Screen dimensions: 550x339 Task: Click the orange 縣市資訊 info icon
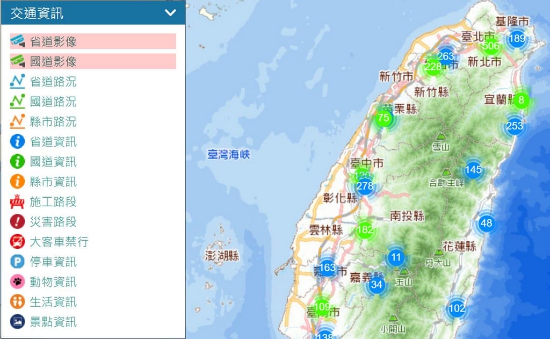point(18,182)
